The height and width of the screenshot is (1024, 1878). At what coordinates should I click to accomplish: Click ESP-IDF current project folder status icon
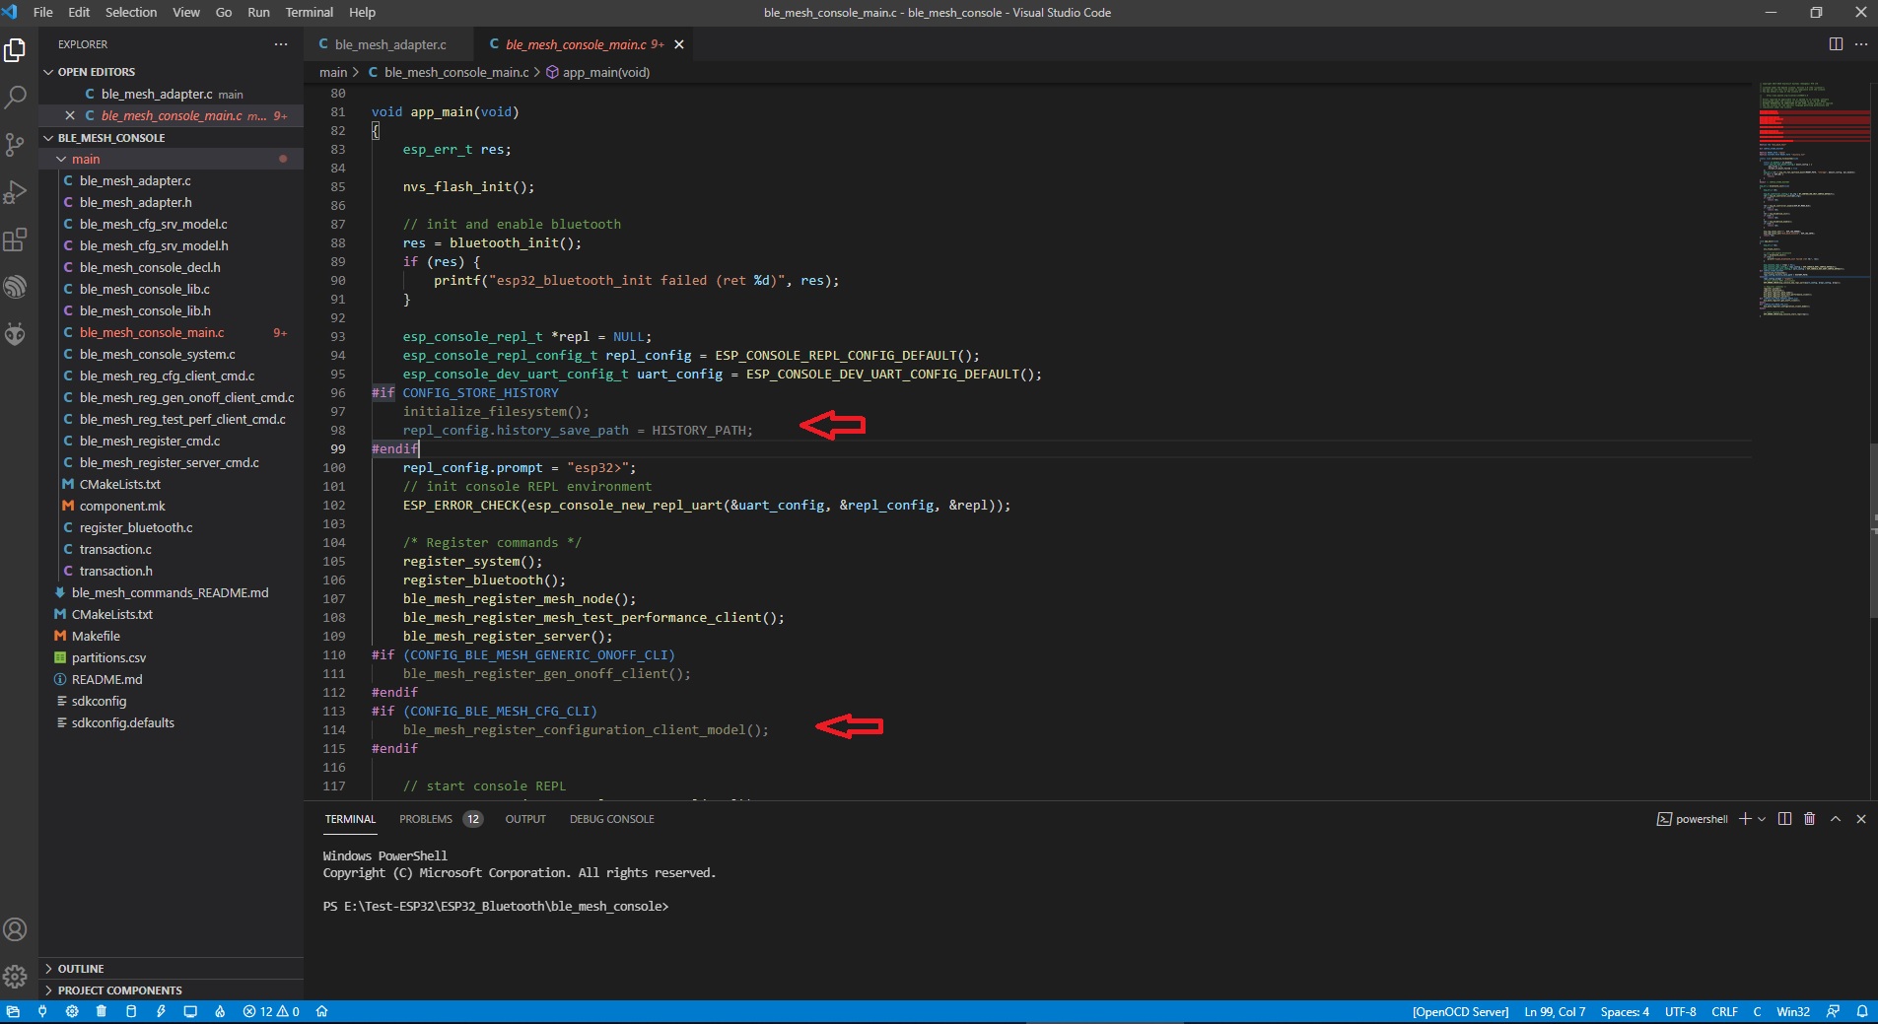(13, 1011)
